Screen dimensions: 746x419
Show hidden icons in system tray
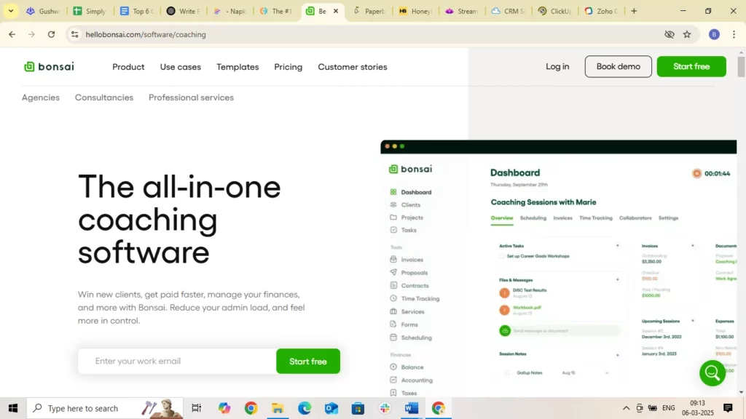click(x=626, y=408)
